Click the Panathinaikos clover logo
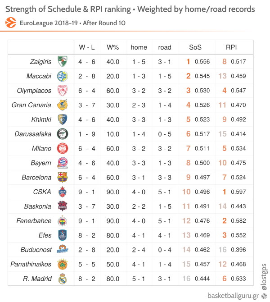Screen dimensions: 270x302 (x=63, y=264)
